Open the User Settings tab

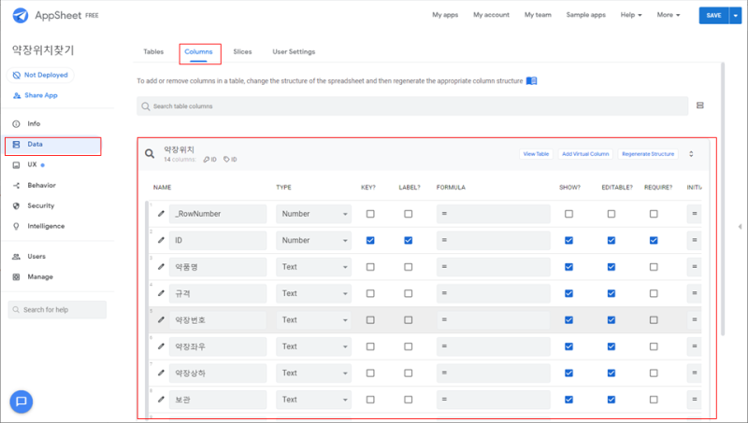[294, 51]
